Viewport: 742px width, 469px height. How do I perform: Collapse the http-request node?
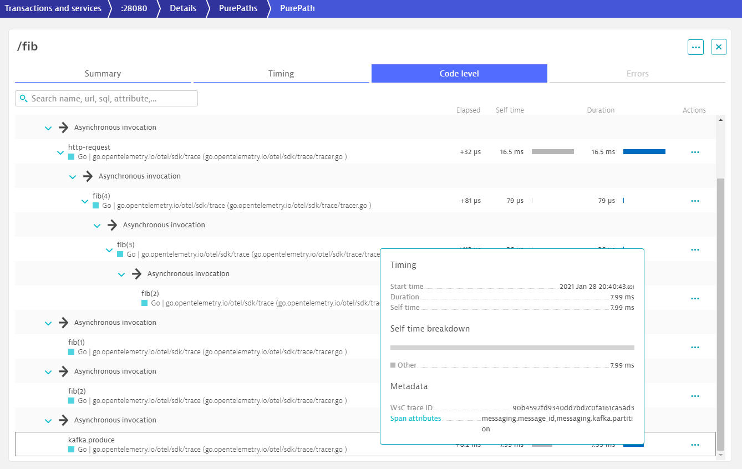click(60, 152)
